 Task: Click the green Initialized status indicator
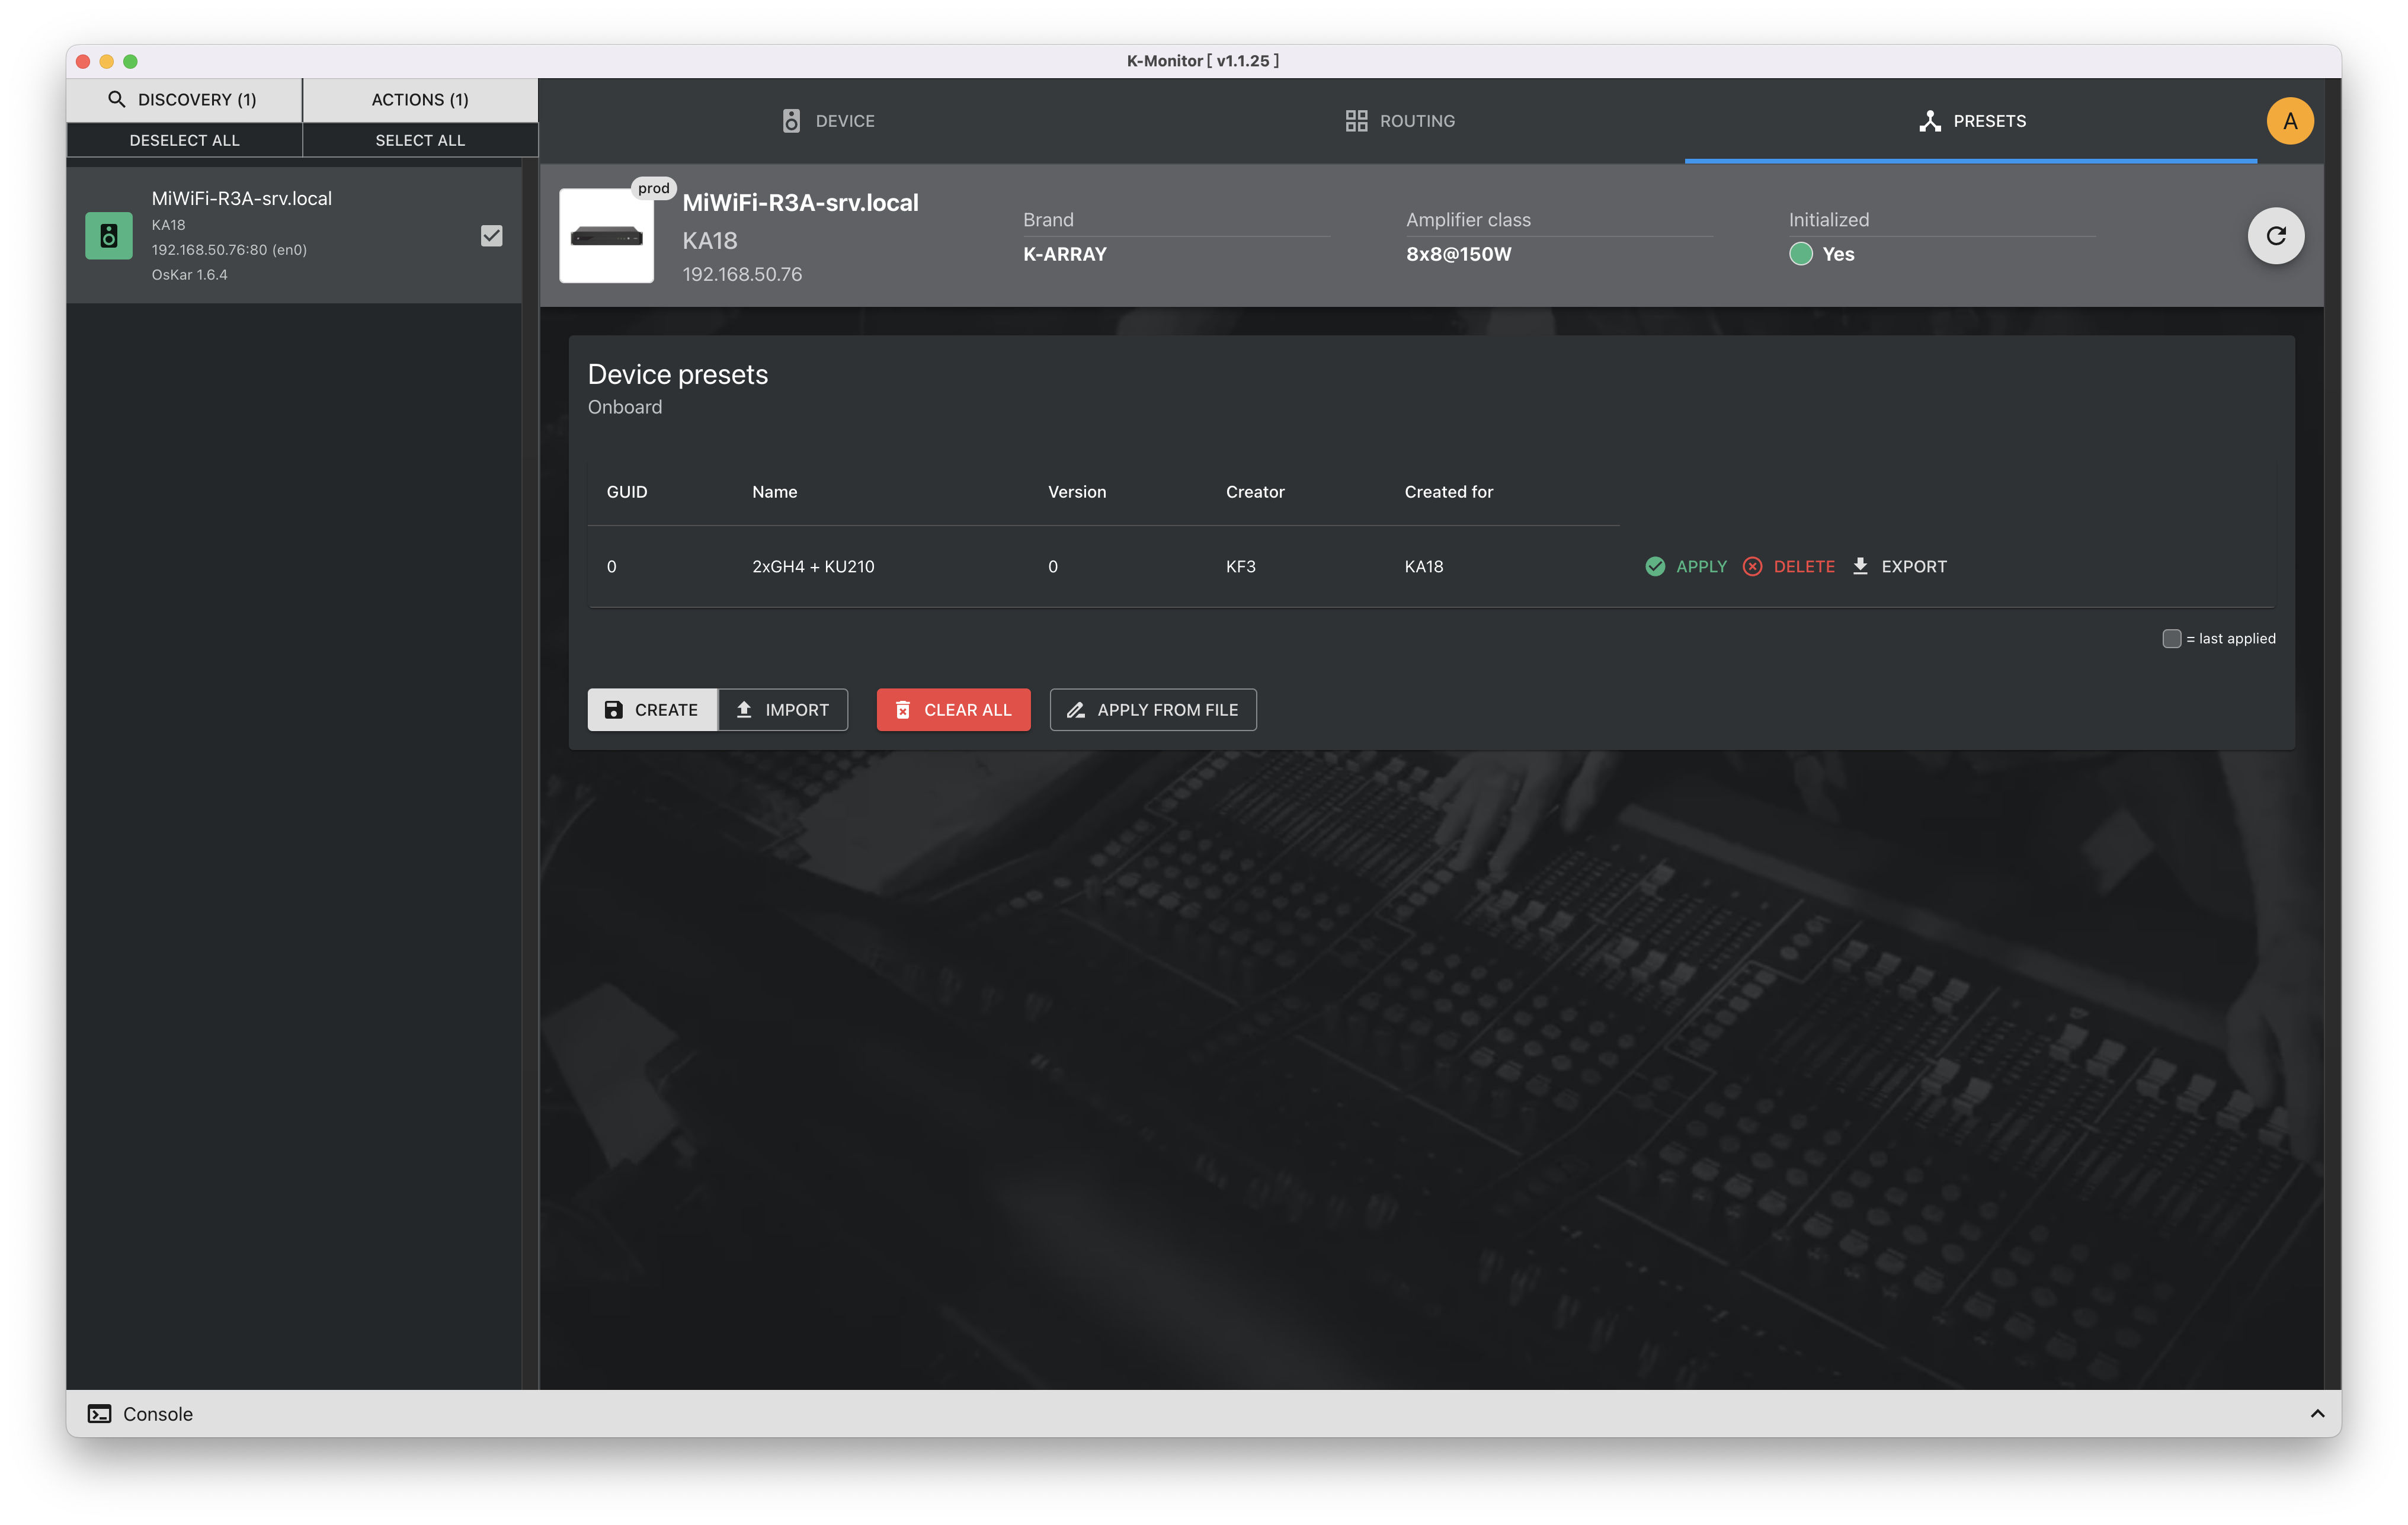(1800, 254)
